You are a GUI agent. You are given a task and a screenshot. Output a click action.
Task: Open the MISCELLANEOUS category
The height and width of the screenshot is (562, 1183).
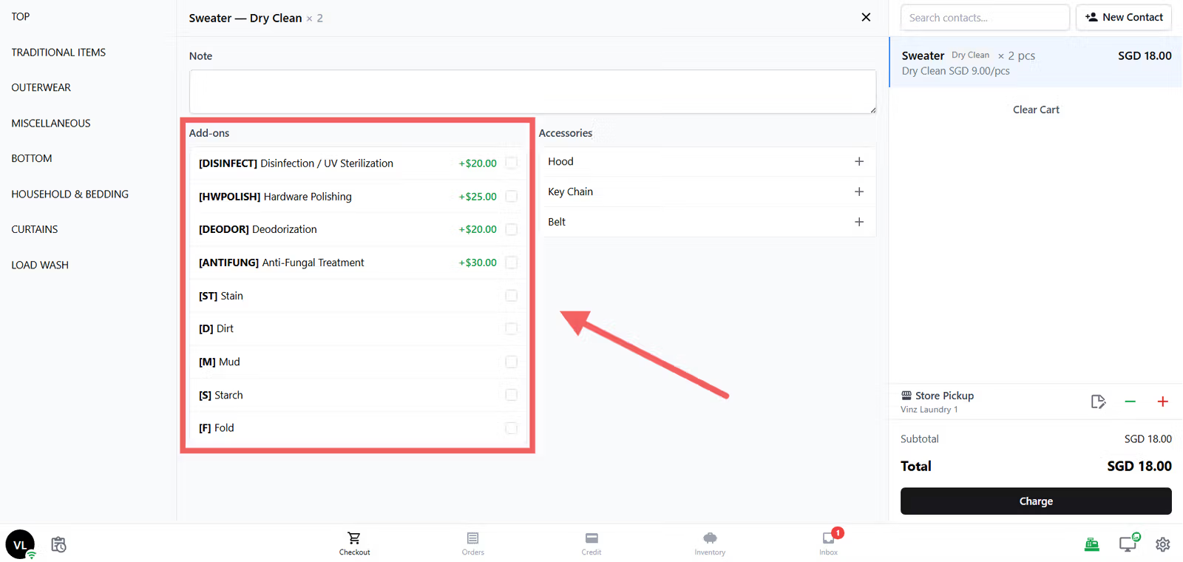point(51,123)
